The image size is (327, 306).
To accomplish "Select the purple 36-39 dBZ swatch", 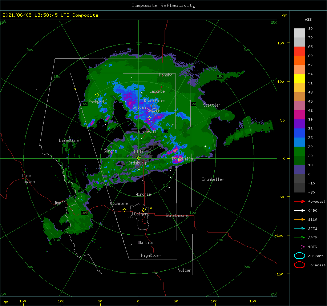I will pos(299,124).
